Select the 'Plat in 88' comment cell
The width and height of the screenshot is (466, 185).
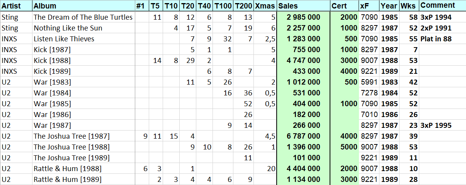(442, 39)
